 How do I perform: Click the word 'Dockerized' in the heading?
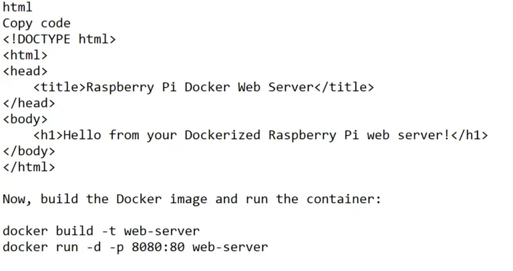tap(222, 135)
